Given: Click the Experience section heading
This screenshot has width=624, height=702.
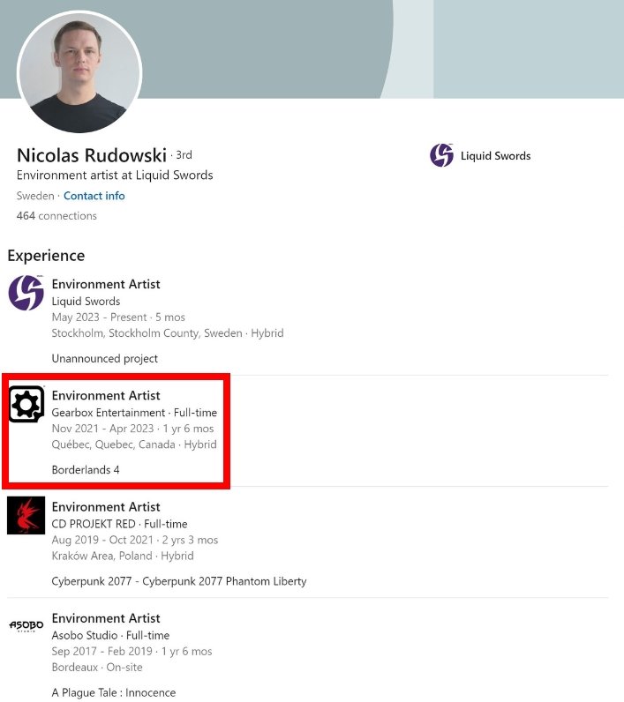Looking at the screenshot, I should (46, 256).
